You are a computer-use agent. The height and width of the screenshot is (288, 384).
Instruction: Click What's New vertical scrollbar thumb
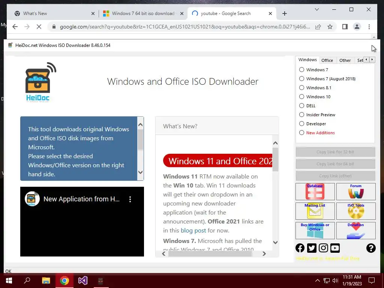(275, 159)
